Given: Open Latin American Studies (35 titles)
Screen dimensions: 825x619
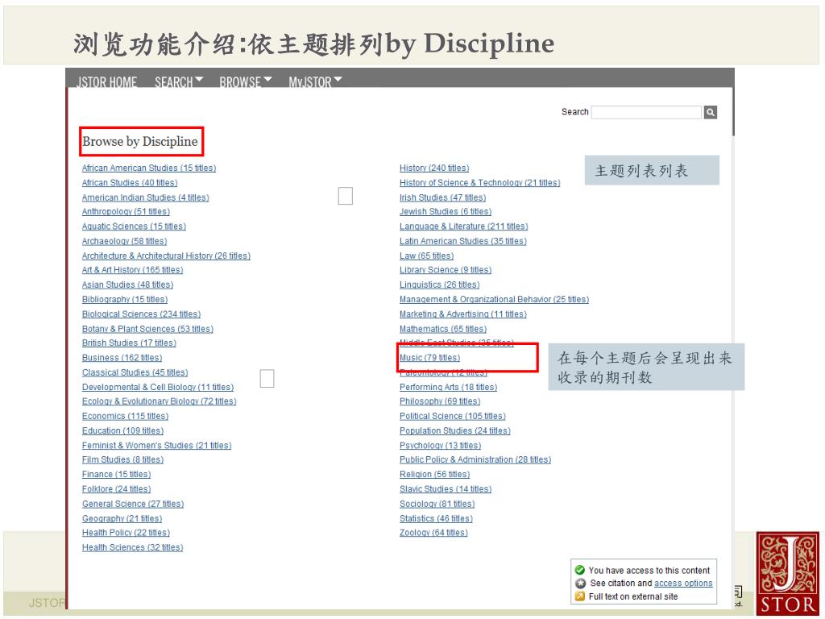Looking at the screenshot, I should (463, 241).
